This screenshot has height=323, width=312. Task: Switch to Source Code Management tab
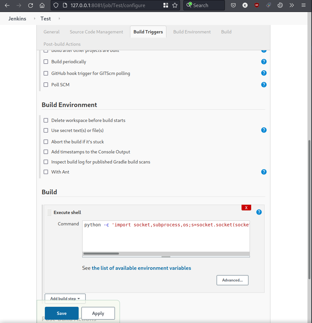(x=96, y=32)
